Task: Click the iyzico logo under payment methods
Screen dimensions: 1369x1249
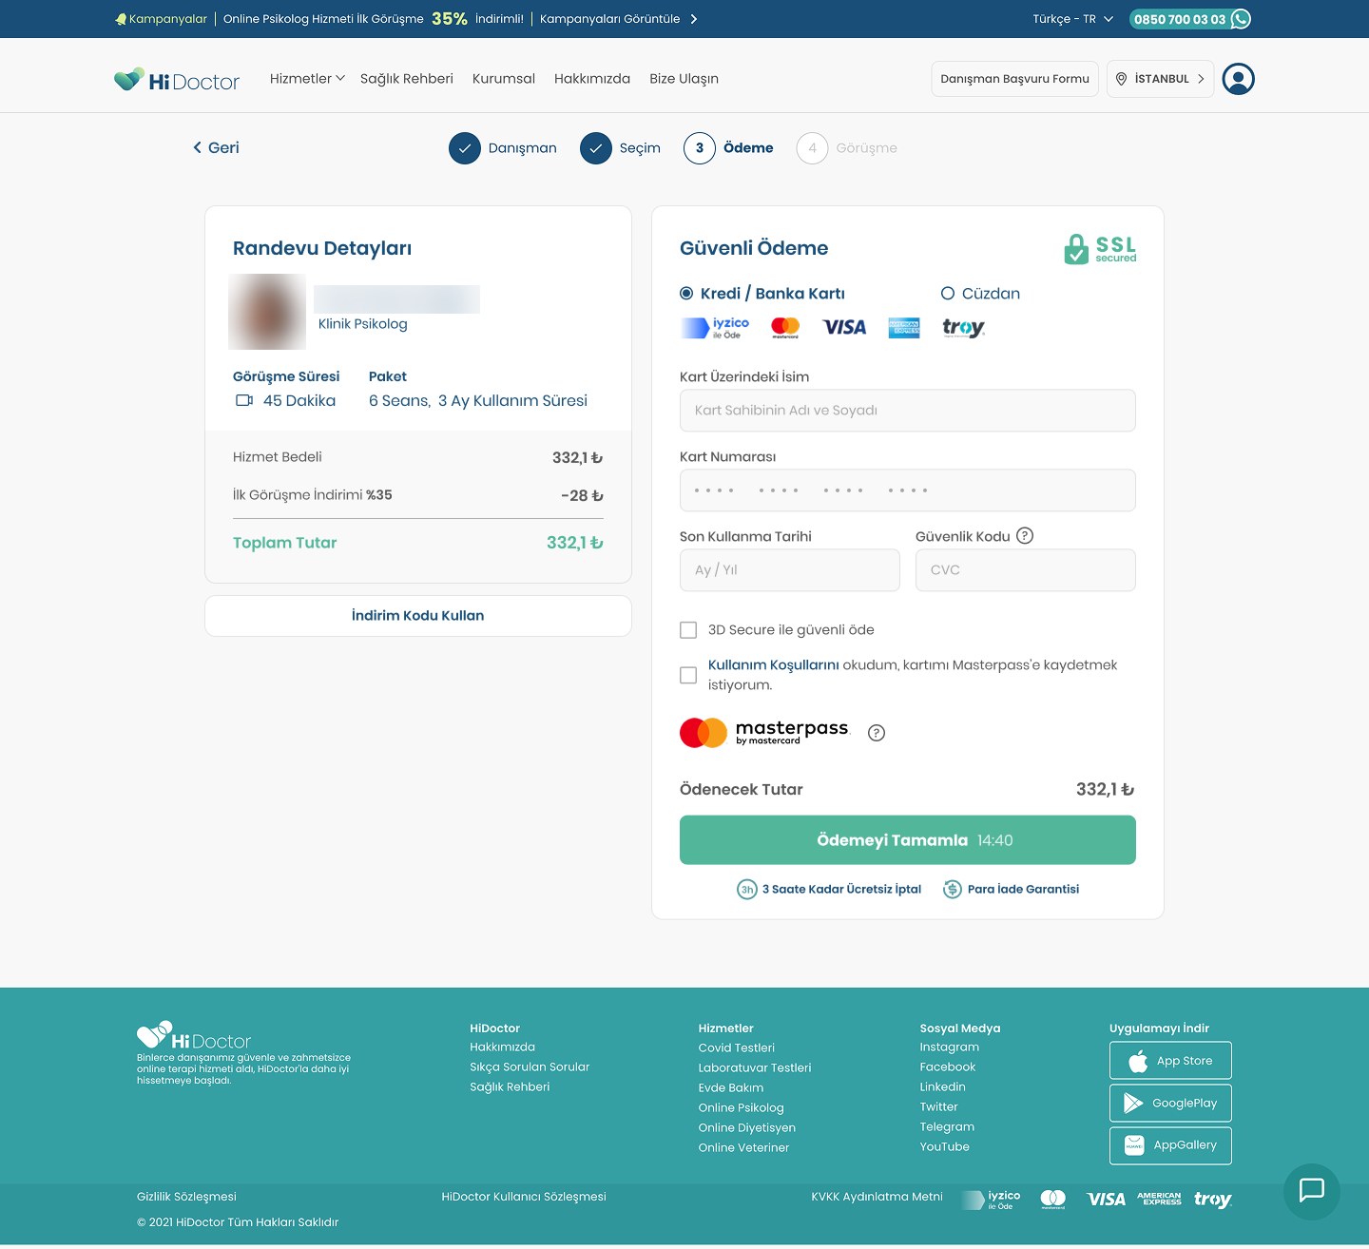Action: point(715,328)
